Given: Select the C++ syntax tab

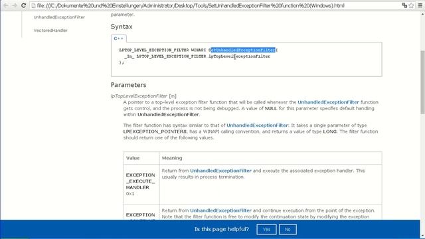Looking at the screenshot, I should click(x=118, y=39).
